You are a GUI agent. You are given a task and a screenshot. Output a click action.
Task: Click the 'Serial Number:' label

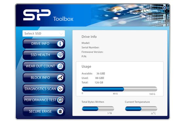[91, 47]
